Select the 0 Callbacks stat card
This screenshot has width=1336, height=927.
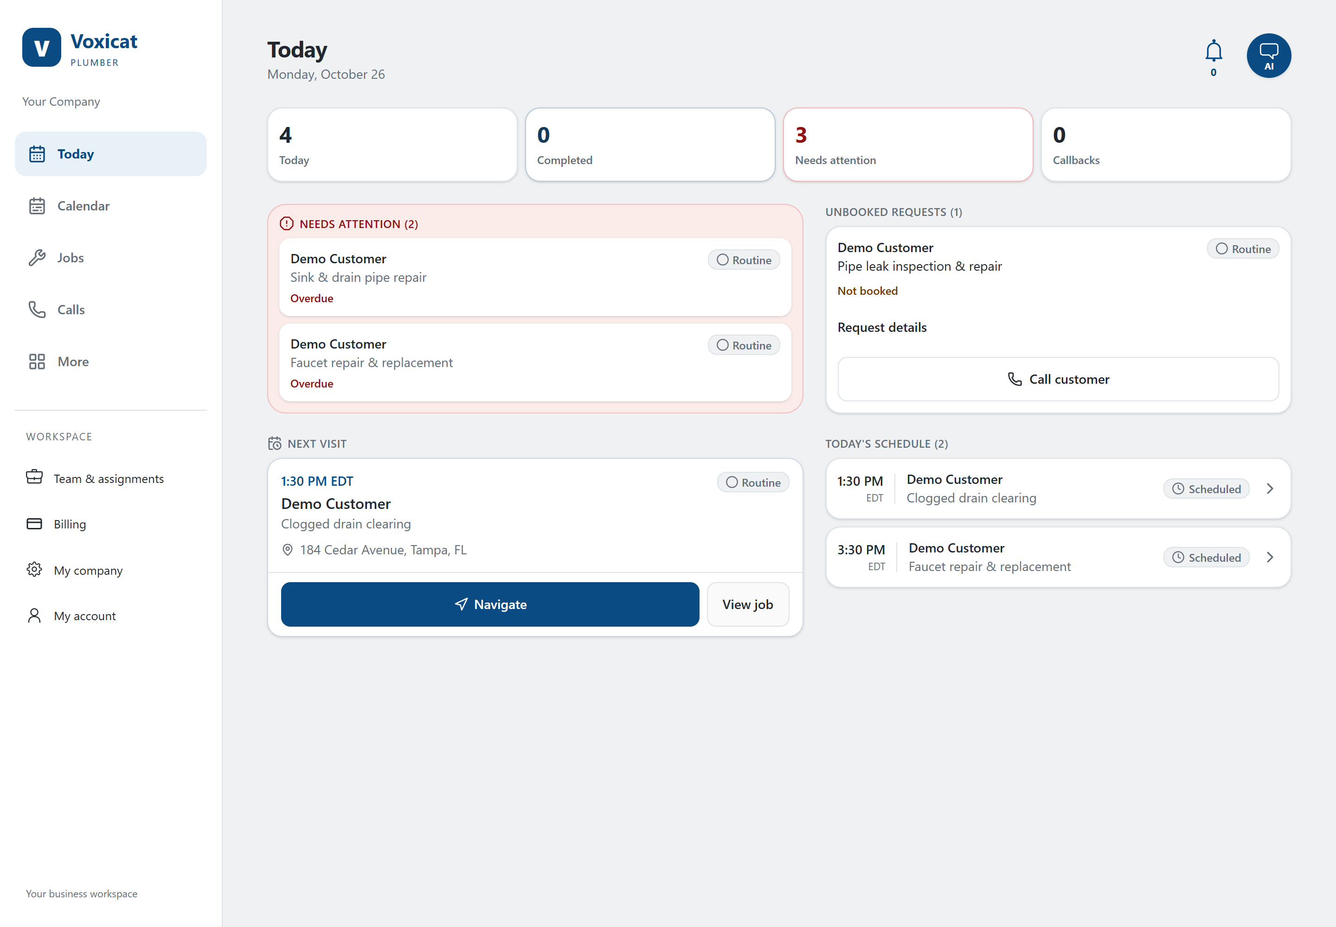pos(1166,145)
